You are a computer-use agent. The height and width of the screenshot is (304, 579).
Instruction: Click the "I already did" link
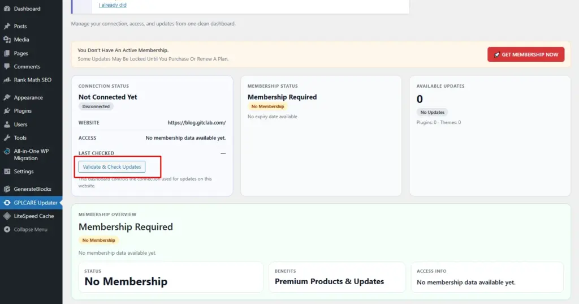point(112,5)
